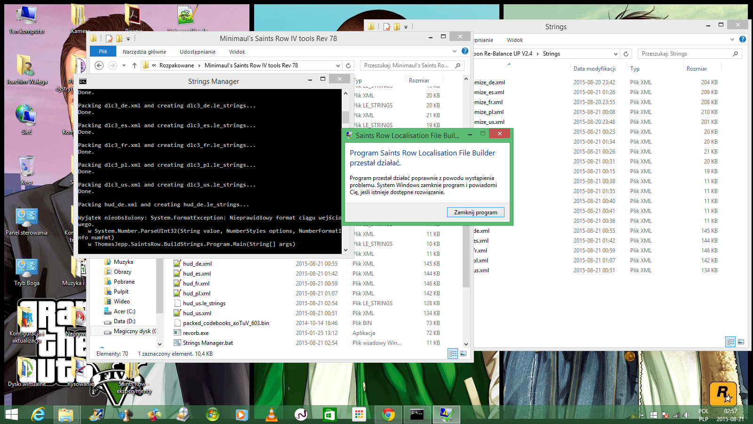Select Acer (C:) drive in the navigation pane
The image size is (753, 424).
click(x=124, y=311)
